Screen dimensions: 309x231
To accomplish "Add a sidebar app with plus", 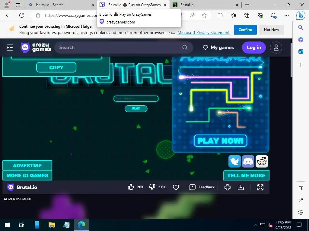I will [x=301, y=65].
